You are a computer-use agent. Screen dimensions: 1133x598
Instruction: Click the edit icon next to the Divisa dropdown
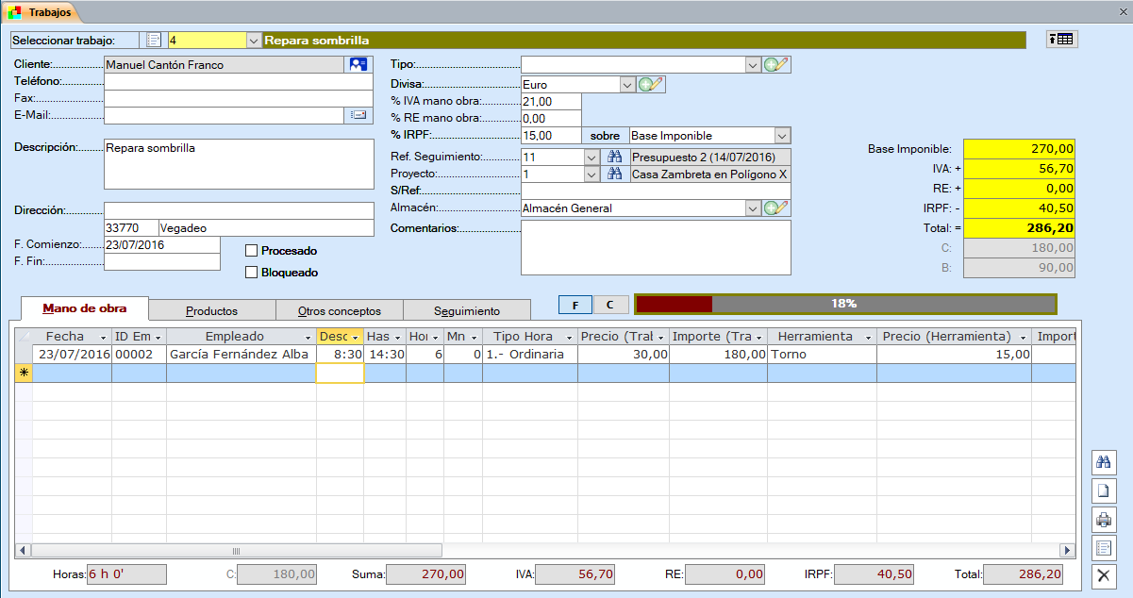[652, 85]
